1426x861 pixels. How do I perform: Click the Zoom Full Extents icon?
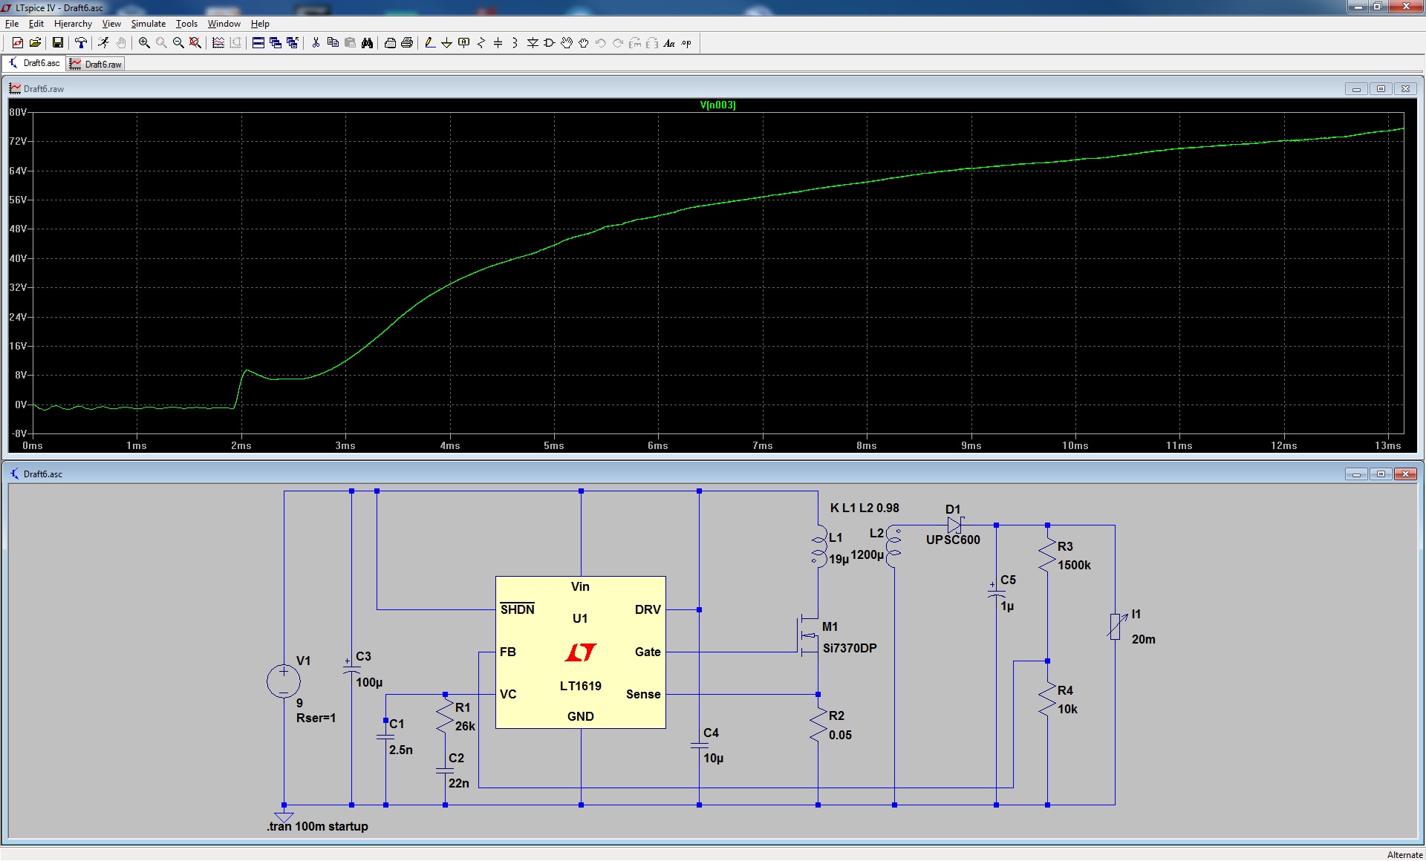(x=195, y=43)
